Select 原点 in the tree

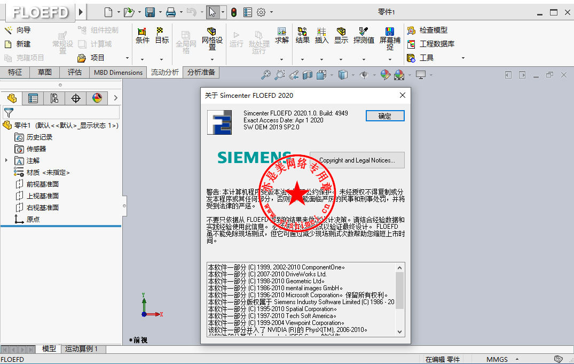click(27, 219)
